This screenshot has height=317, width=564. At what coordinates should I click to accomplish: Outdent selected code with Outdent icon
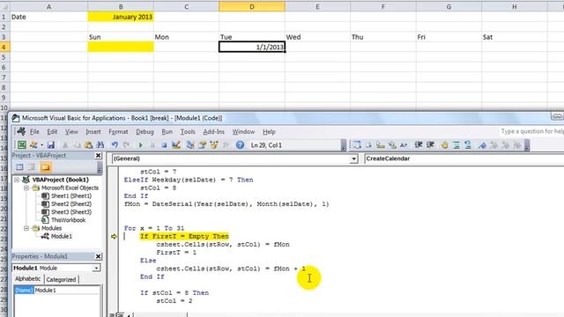point(431,144)
